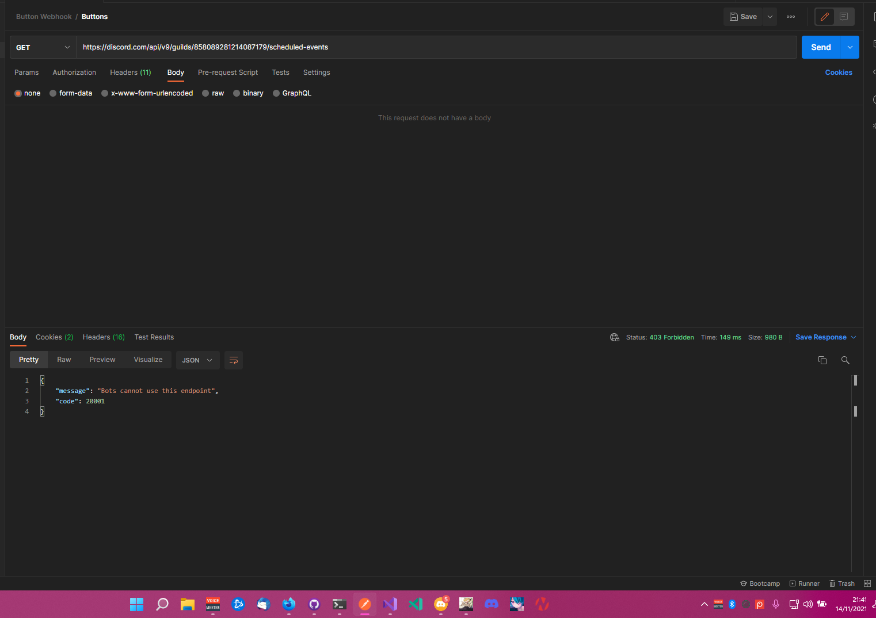The width and height of the screenshot is (876, 618).
Task: Switch to the Params tab
Action: [26, 73]
